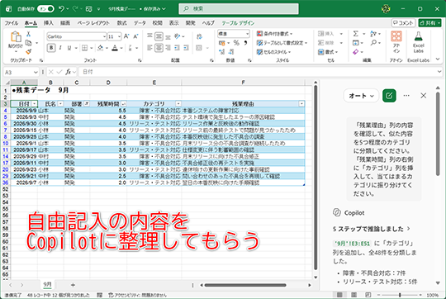Click the Comments button

tap(403, 23)
